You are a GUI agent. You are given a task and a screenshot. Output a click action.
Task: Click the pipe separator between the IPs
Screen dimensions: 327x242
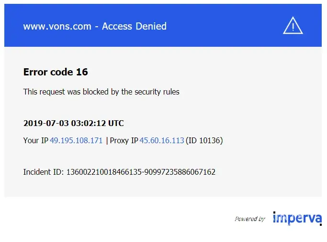click(107, 141)
